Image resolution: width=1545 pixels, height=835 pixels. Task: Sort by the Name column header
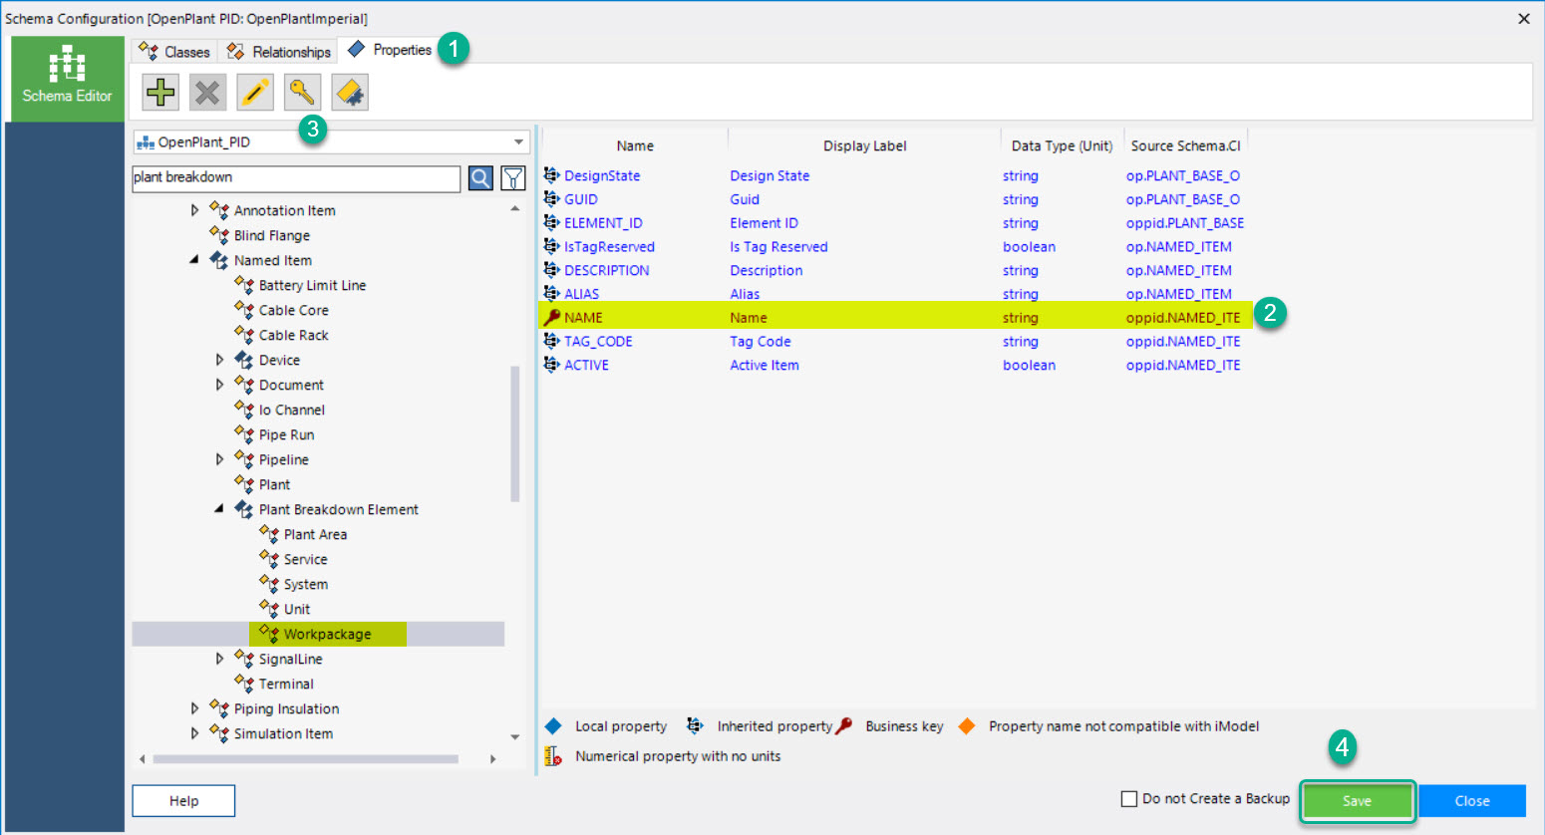pos(635,145)
